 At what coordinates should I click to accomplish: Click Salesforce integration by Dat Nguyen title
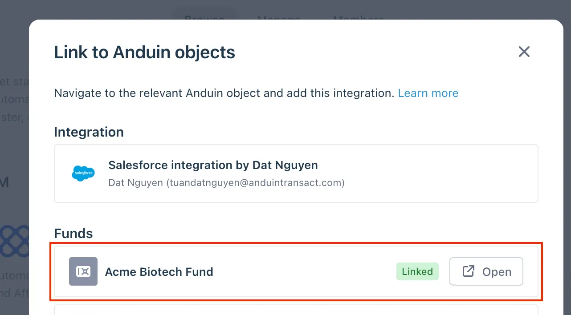[213, 166]
